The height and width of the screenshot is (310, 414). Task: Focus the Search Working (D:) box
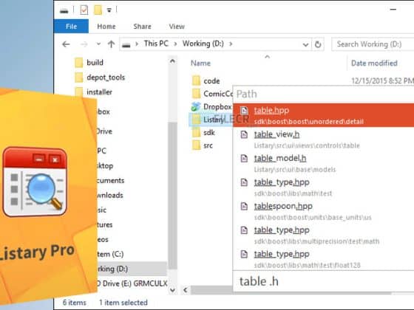[x=373, y=44]
